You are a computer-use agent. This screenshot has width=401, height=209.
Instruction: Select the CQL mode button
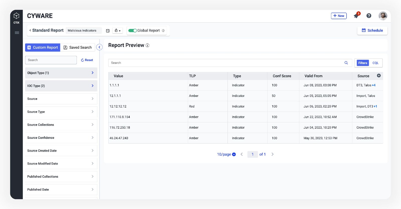375,63
